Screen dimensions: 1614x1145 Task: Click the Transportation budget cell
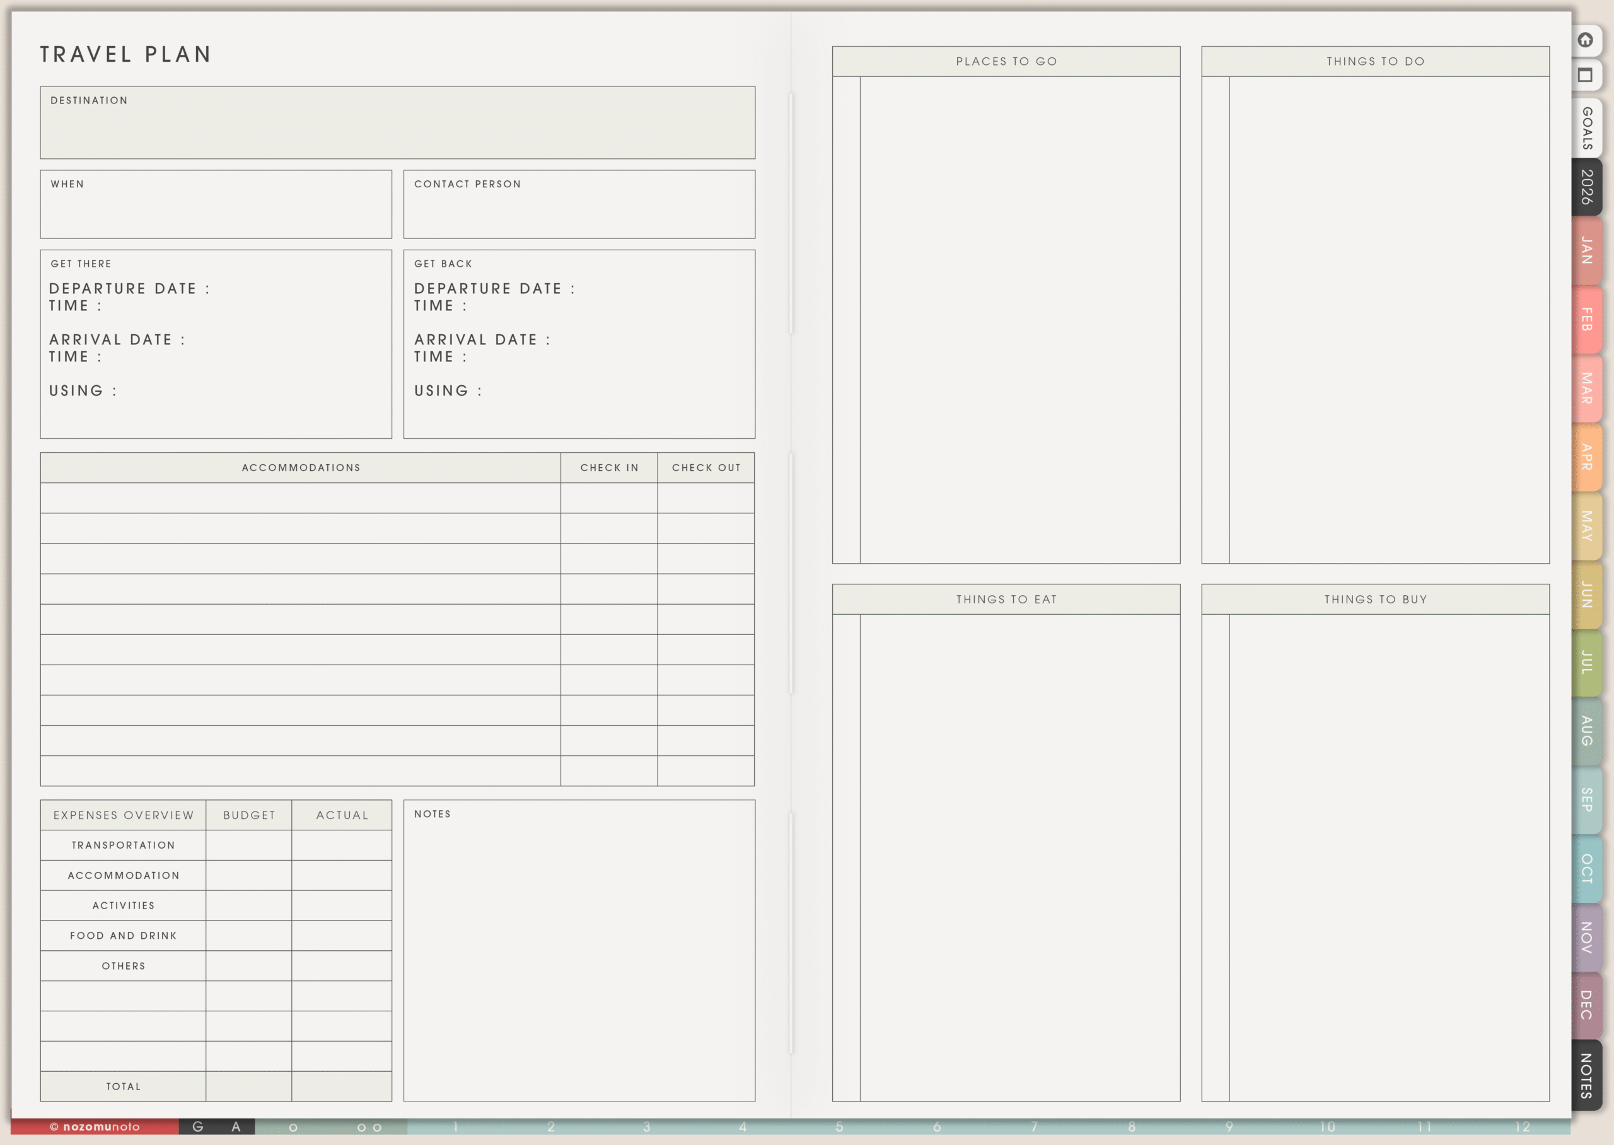coord(249,845)
